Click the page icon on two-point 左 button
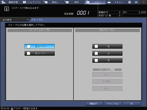The image size is (147, 110). (x=96, y=46)
